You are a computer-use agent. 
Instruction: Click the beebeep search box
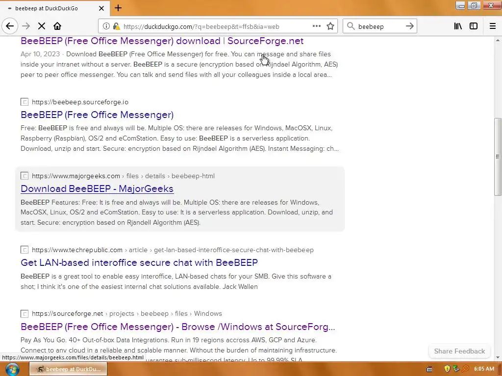pyautogui.click(x=379, y=26)
